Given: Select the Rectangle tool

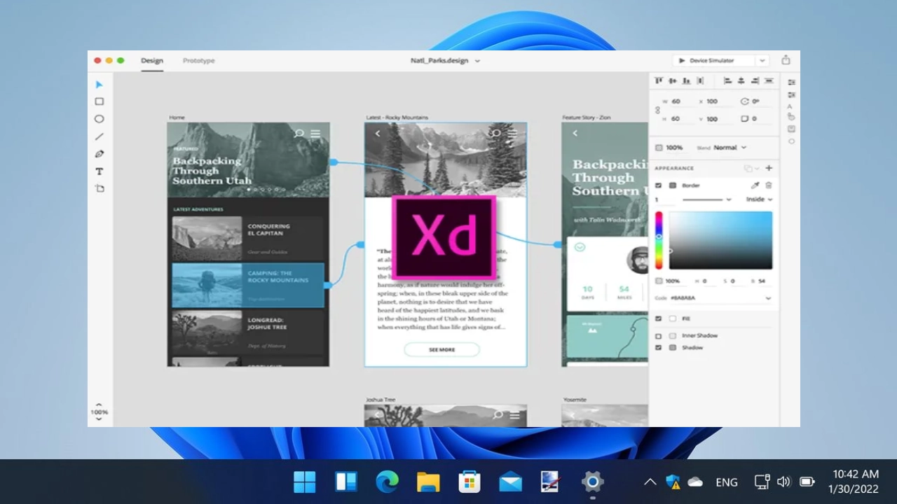Looking at the screenshot, I should (100, 101).
